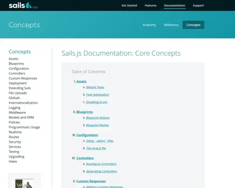235x188 pixels.
Task: Switch to the Reference tab
Action: 171,25
